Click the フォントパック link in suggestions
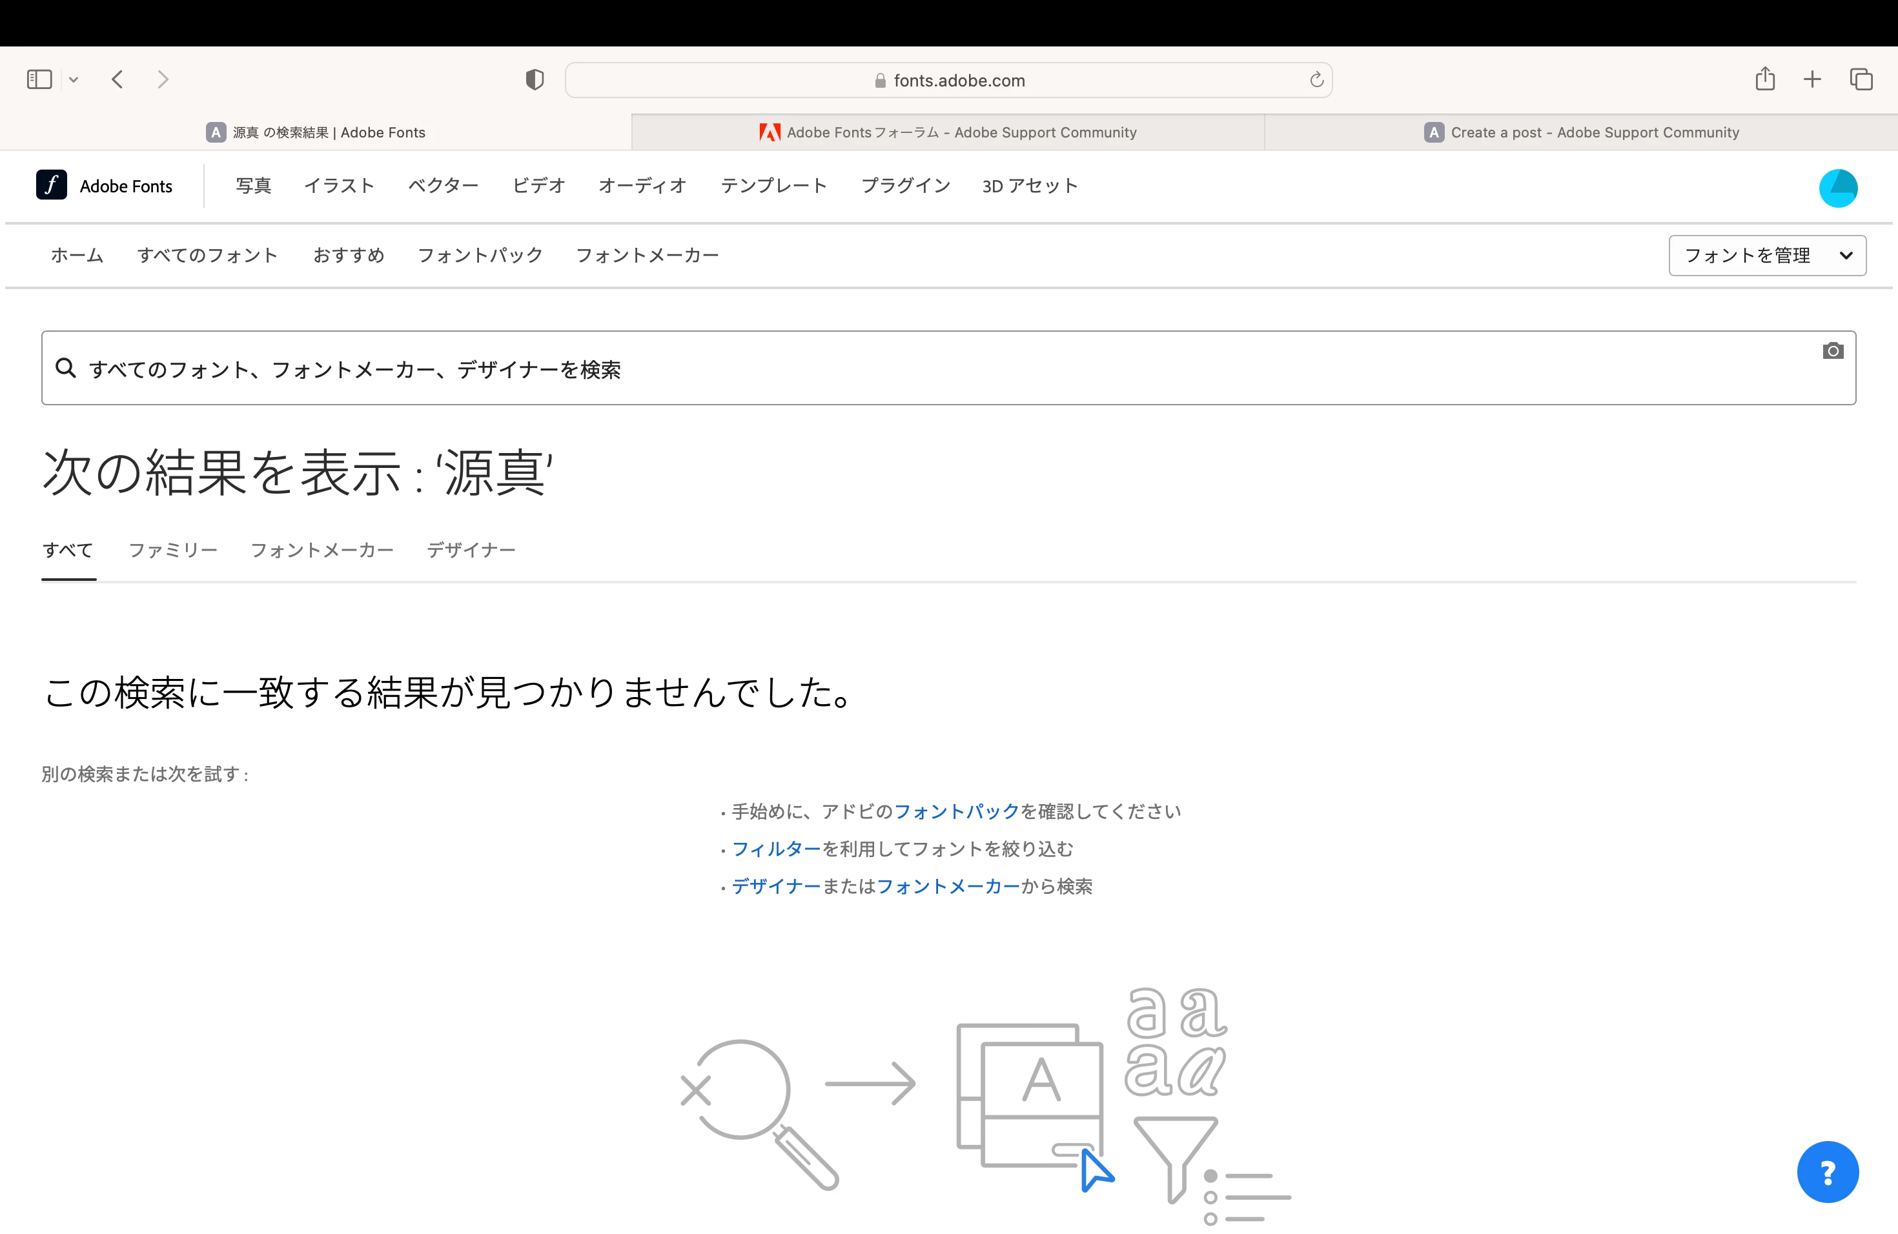Screen dimensions: 1898x1234 point(956,811)
